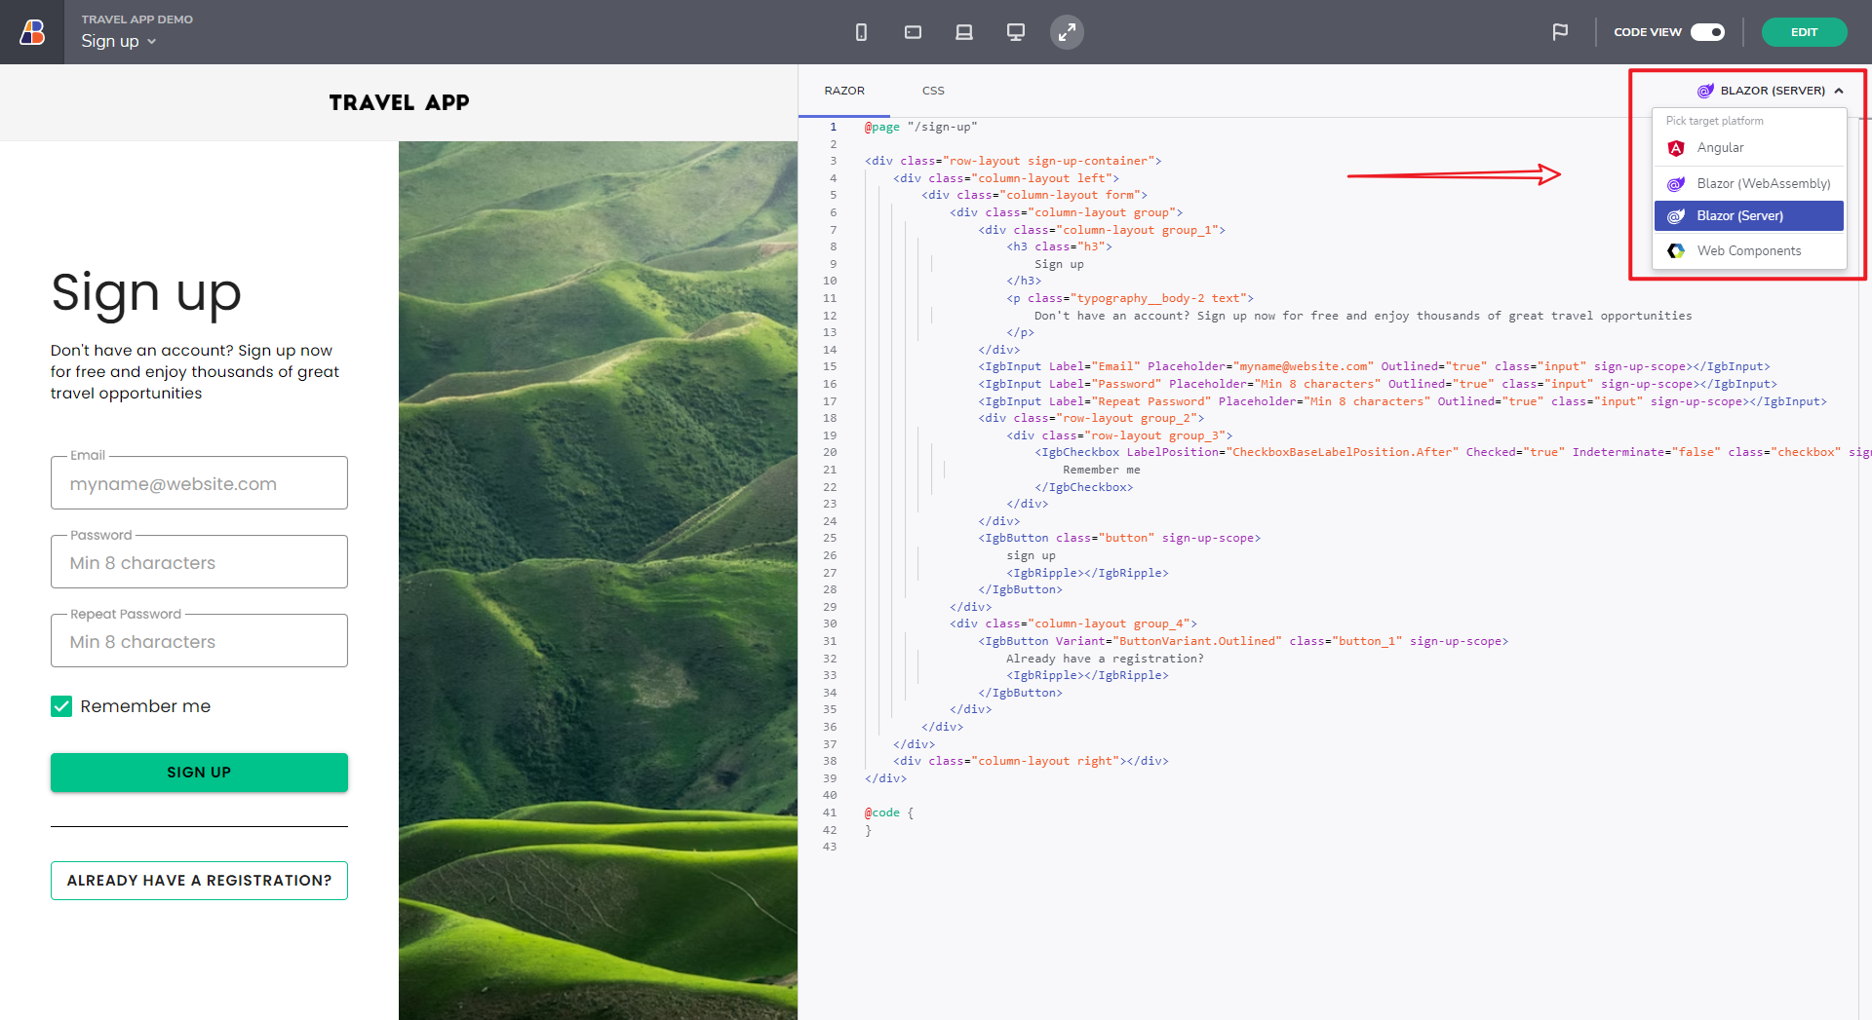Switch to the Razor tab
The width and height of the screenshot is (1872, 1020).
pyautogui.click(x=844, y=91)
